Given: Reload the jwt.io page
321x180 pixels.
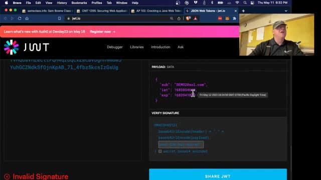Looking at the screenshot, I should pos(20,18).
